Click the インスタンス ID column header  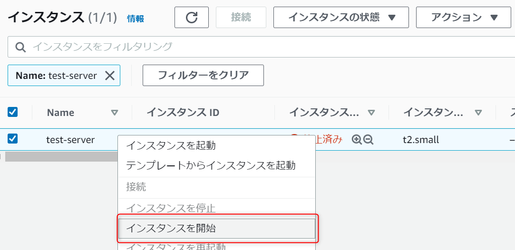[183, 113]
